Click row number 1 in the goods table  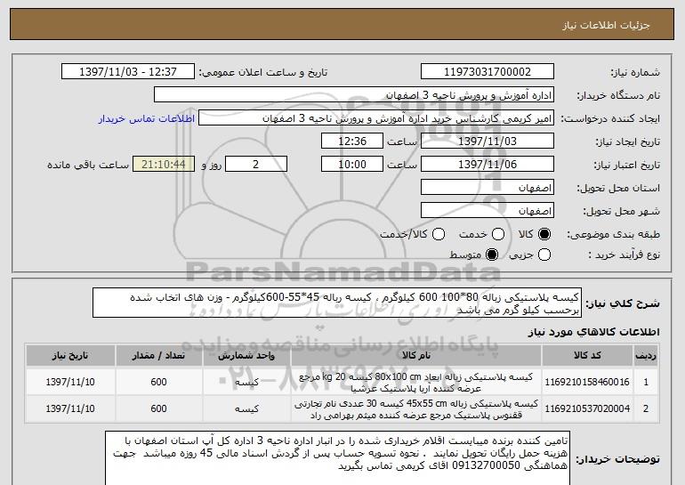(646, 382)
